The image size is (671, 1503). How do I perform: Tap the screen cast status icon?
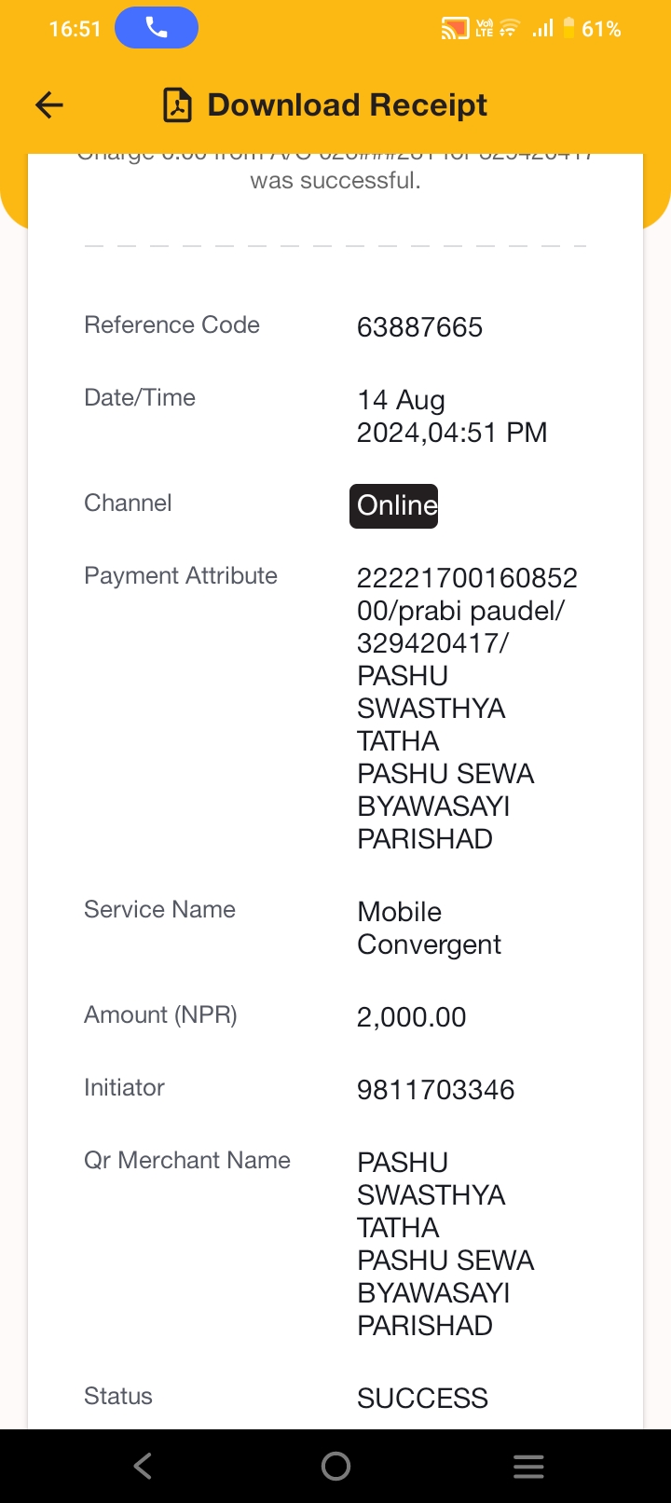coord(454,29)
